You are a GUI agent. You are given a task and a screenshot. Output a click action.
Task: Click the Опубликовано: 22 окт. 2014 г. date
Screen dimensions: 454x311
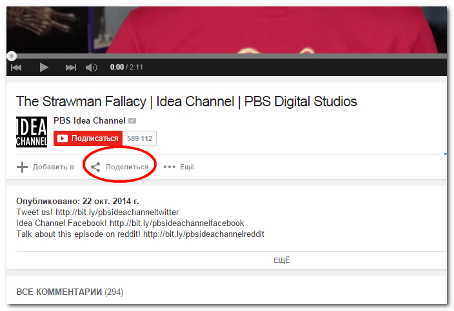(77, 201)
